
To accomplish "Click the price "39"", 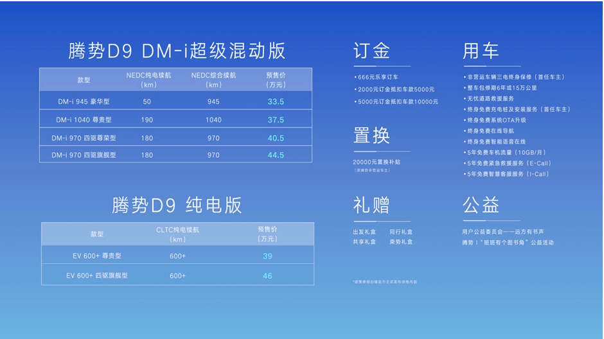I will 267,256.
